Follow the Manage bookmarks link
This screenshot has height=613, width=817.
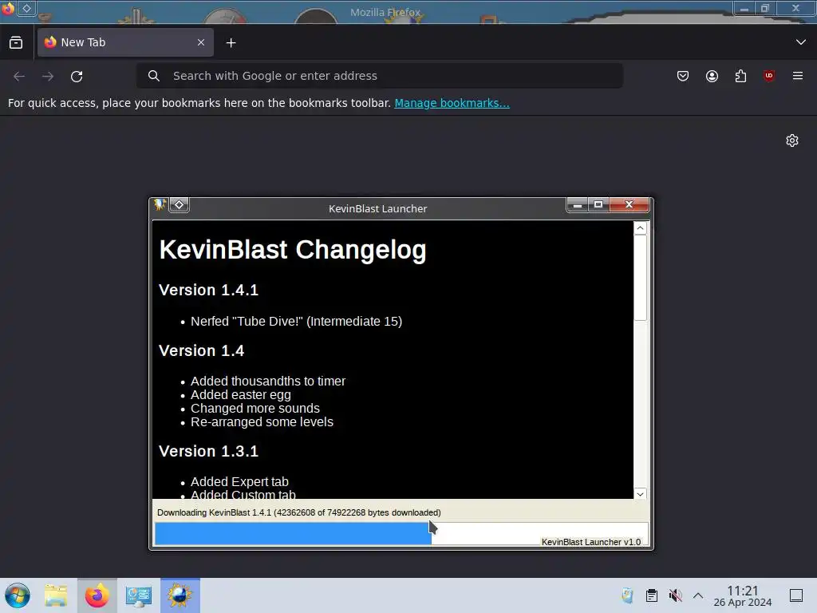point(452,103)
